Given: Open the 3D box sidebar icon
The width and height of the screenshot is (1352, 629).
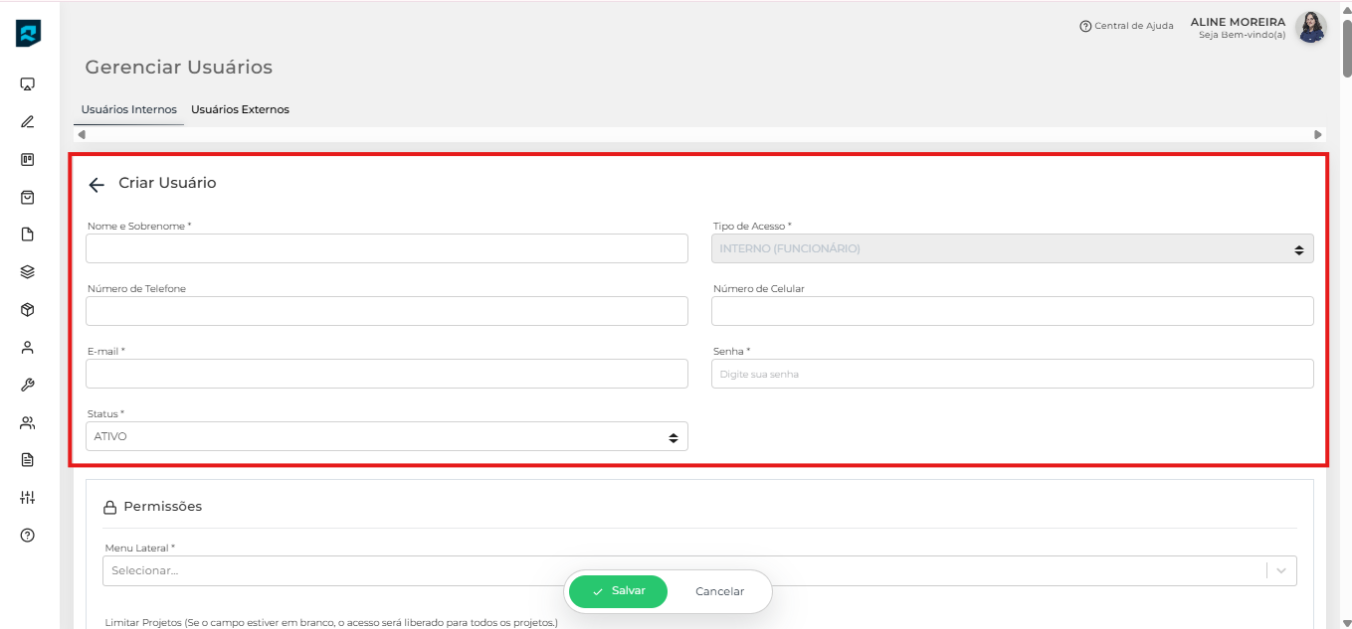Looking at the screenshot, I should (28, 310).
